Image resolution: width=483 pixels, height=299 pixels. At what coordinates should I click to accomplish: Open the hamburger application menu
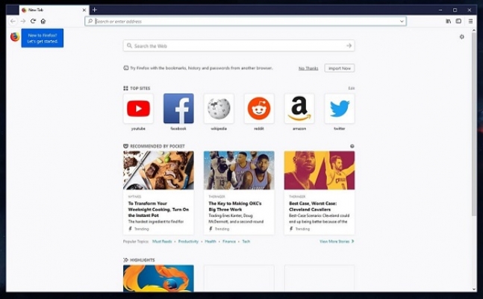pyautogui.click(x=470, y=21)
